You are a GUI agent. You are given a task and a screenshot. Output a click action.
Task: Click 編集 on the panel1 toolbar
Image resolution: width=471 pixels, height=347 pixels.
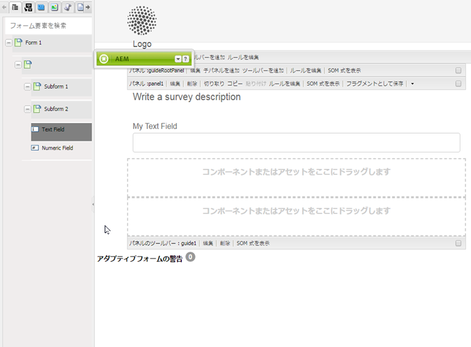(x=175, y=84)
